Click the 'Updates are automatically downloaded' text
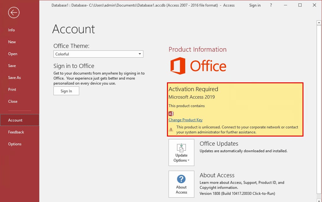Image resolution: width=322 pixels, height=202 pixels. (243, 151)
